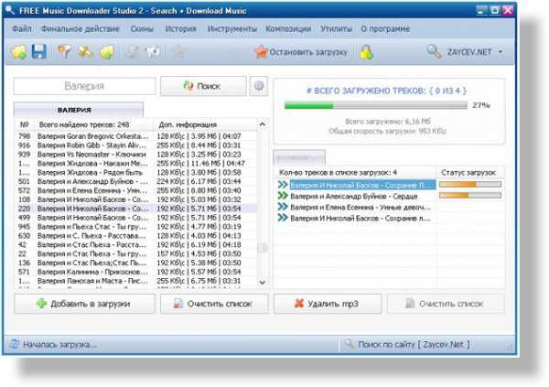Select track 136 Валерия и Стас Пьеха;Стас Пь…
Screen dimensions: 549x387
(x=135, y=263)
